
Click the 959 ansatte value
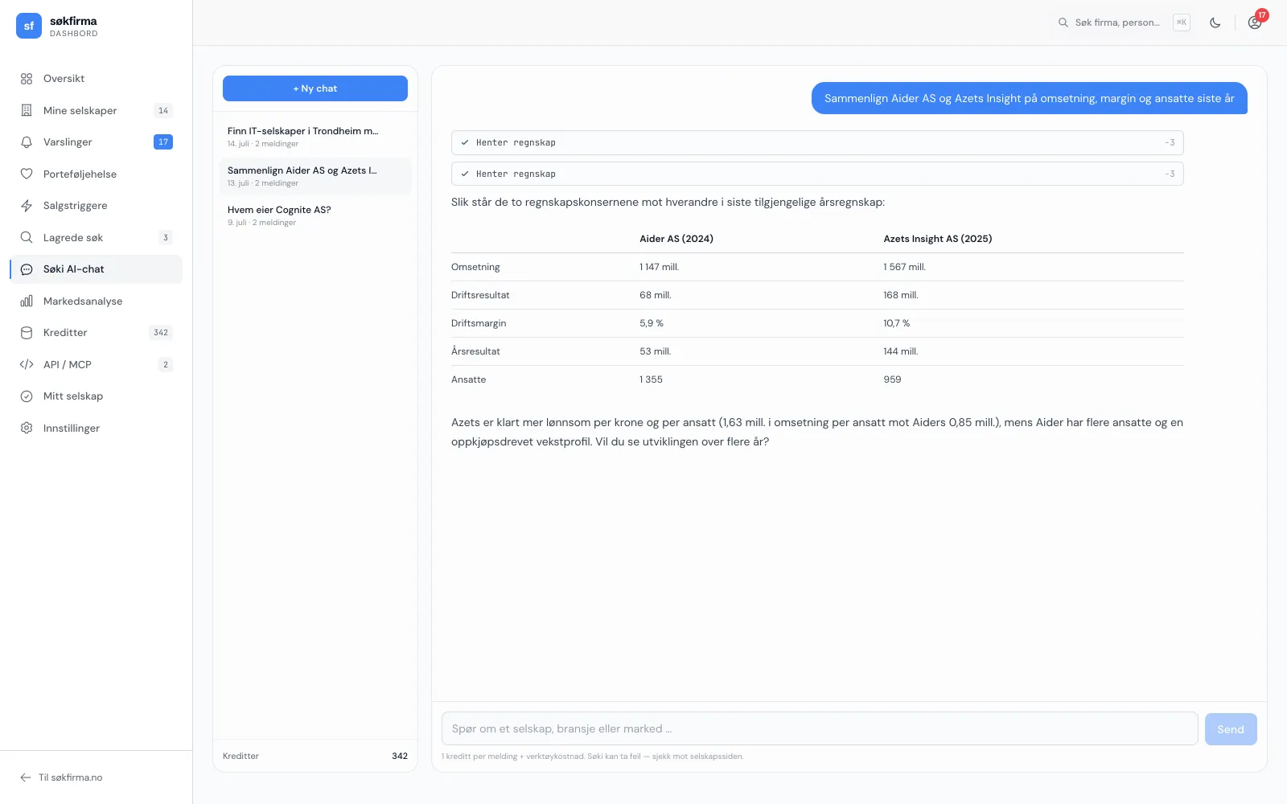pos(892,379)
